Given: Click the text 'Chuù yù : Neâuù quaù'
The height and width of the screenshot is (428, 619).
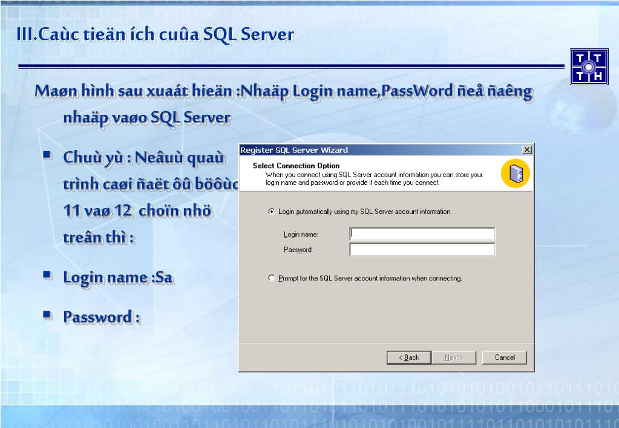Looking at the screenshot, I should pos(143,158).
